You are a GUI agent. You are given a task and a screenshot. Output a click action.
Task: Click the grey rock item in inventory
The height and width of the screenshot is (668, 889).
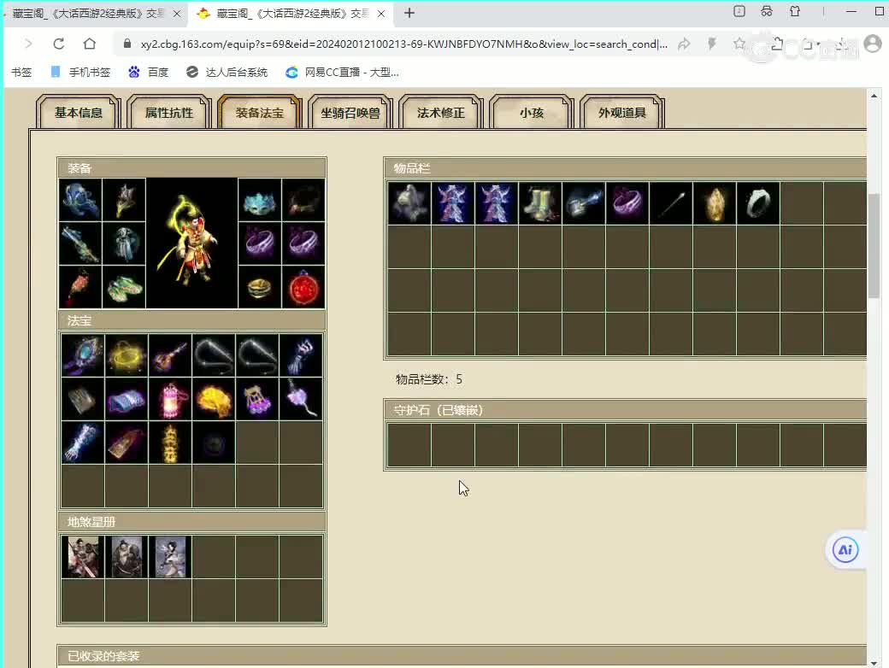click(x=409, y=202)
